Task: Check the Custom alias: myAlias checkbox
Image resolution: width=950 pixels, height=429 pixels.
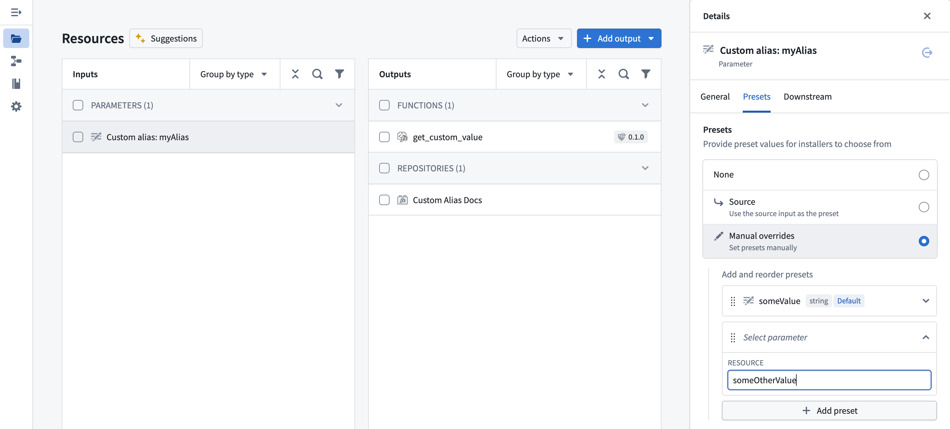Action: [x=78, y=137]
